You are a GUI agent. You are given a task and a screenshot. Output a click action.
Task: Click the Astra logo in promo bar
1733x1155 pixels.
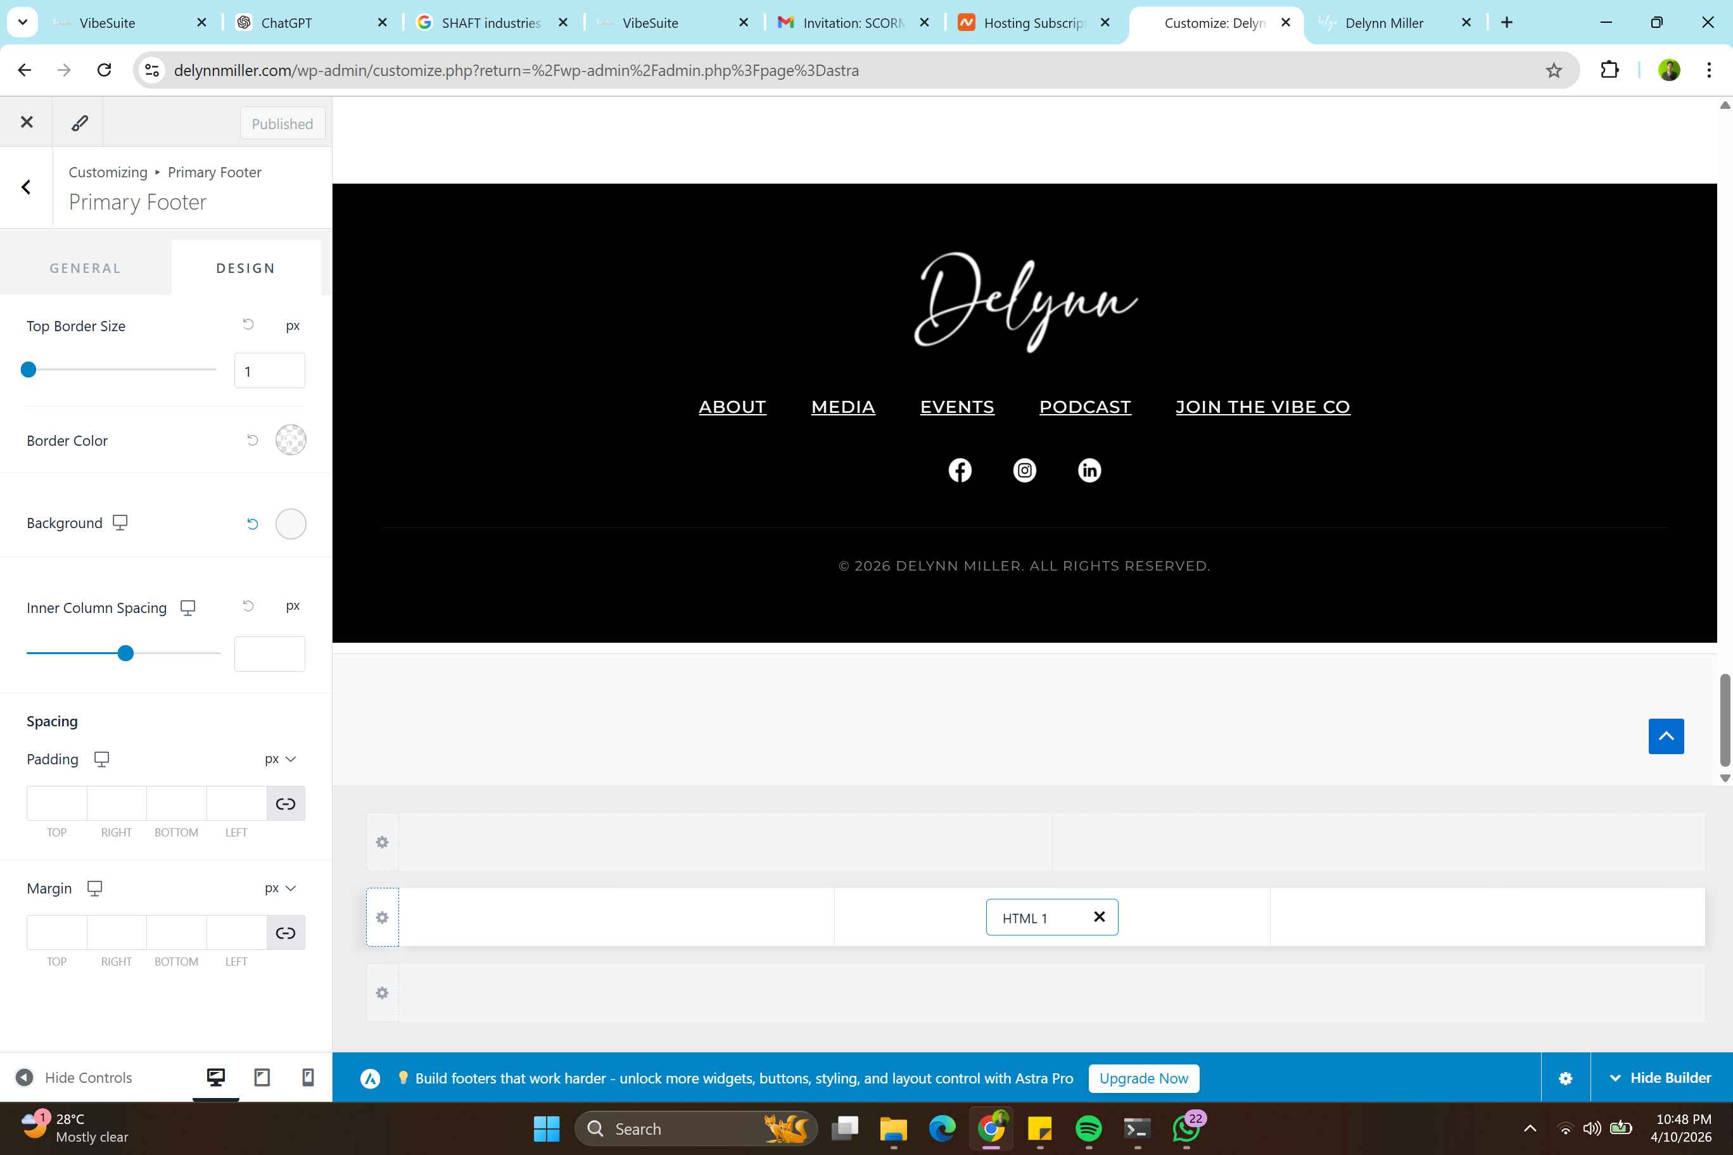[x=370, y=1078]
